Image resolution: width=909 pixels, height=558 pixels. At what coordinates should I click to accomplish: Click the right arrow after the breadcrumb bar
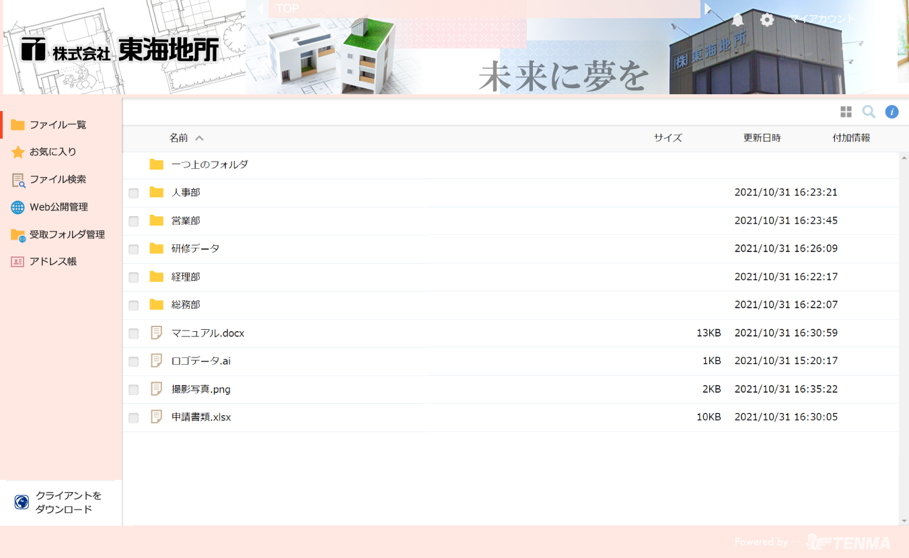click(708, 9)
